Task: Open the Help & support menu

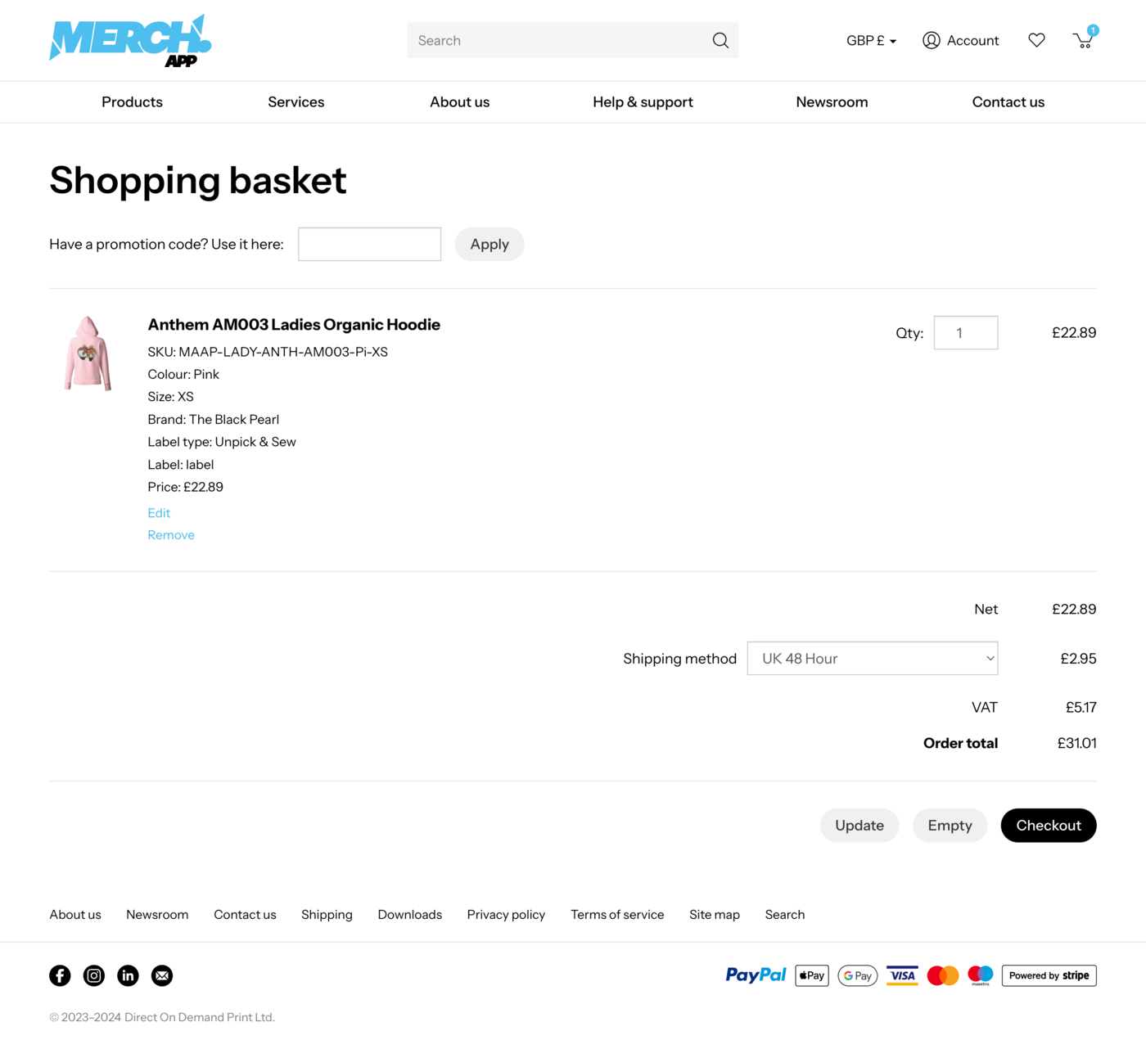Action: [643, 102]
